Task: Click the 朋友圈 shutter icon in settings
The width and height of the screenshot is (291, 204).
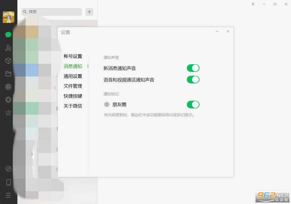Action: 107,105
